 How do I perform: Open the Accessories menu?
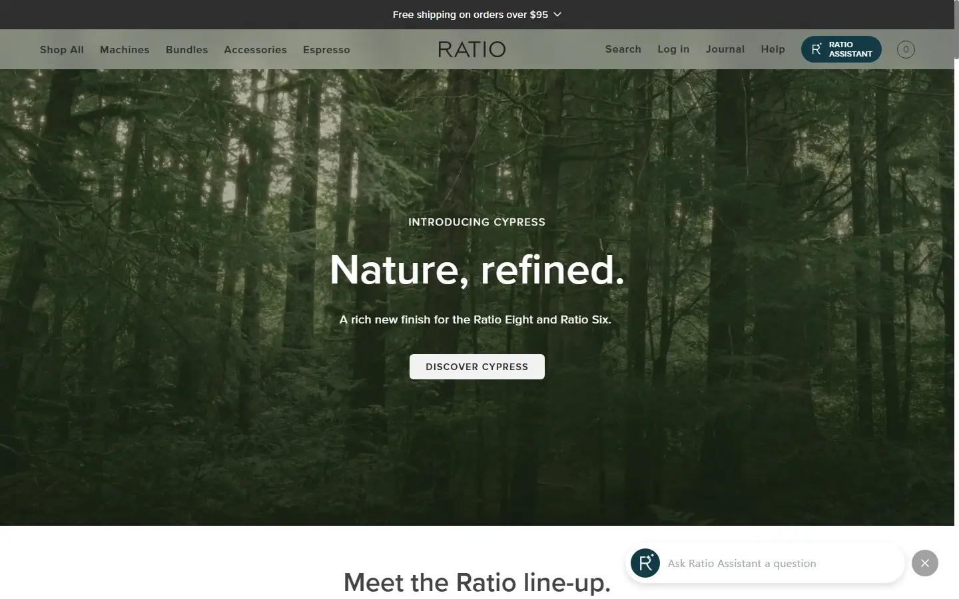pyautogui.click(x=256, y=49)
